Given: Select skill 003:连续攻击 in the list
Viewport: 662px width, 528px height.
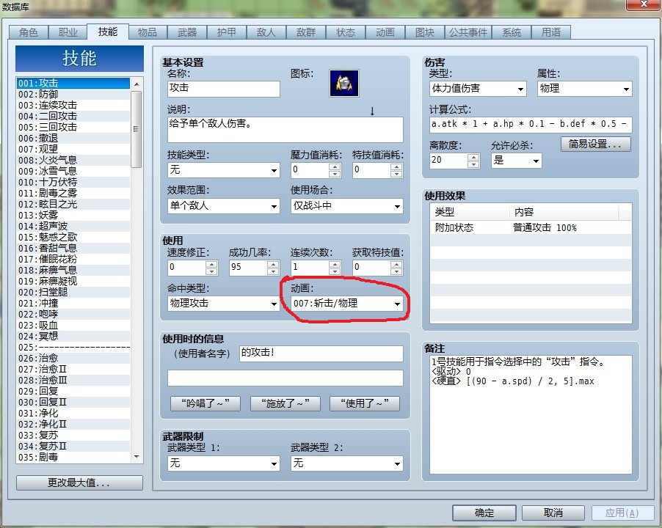Looking at the screenshot, I should [73, 106].
